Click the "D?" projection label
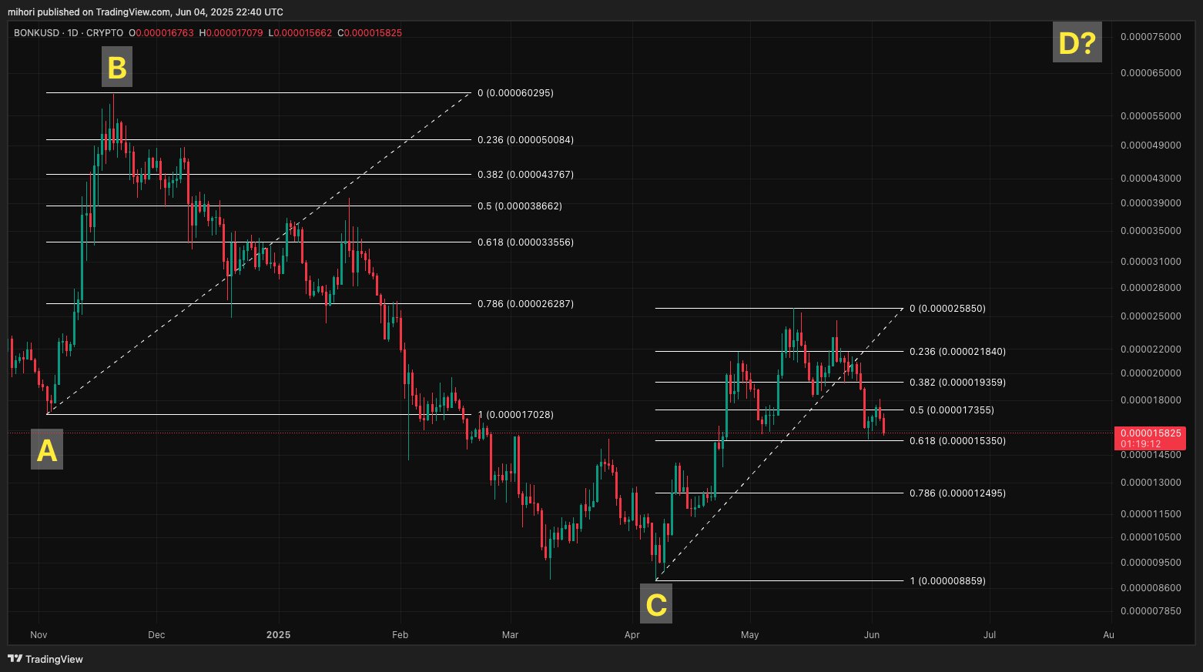The height and width of the screenshot is (672, 1203). click(x=1077, y=43)
